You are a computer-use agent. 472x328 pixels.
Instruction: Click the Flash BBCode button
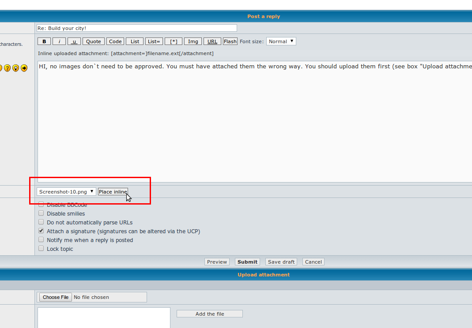230,41
